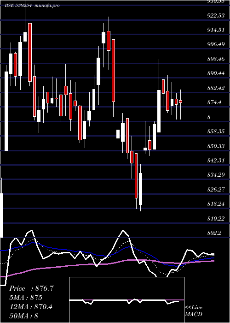This screenshot has height=323, width=230.
Task: Click the 858.35 price level label
Action: click(216, 131)
